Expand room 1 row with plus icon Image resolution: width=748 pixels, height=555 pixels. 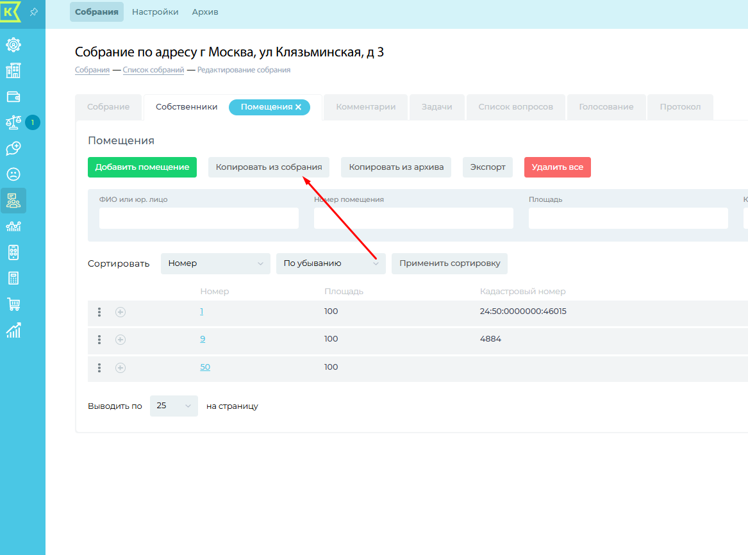tap(121, 312)
